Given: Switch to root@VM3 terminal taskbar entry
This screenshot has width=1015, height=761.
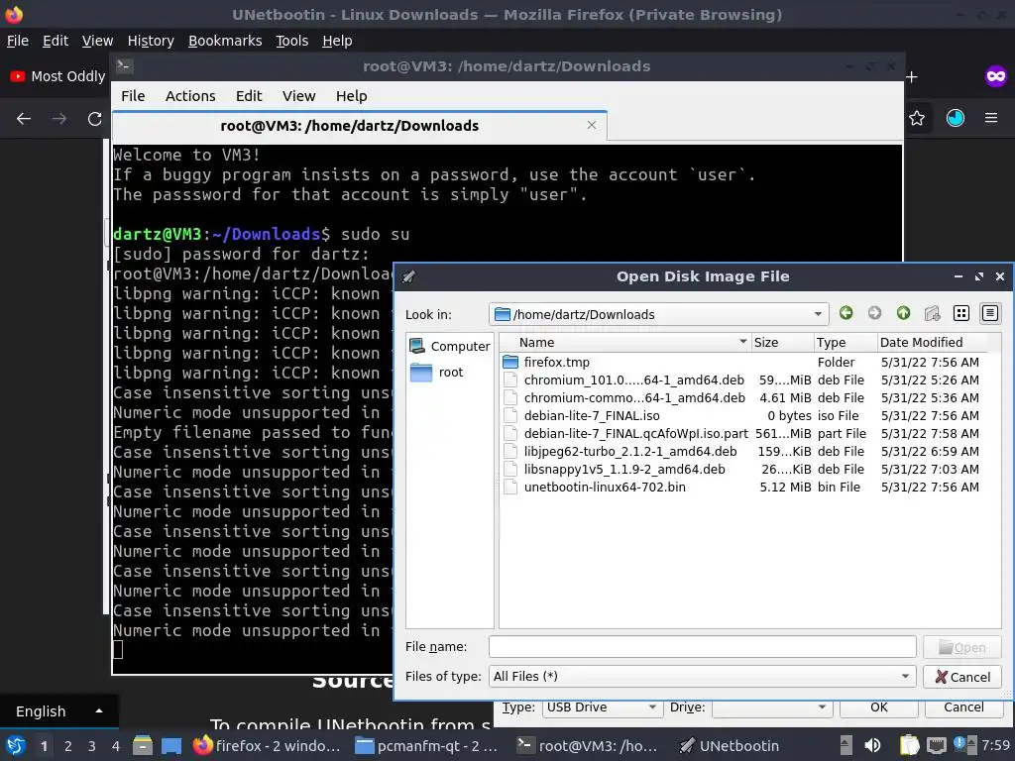Looking at the screenshot, I should pyautogui.click(x=588, y=745).
